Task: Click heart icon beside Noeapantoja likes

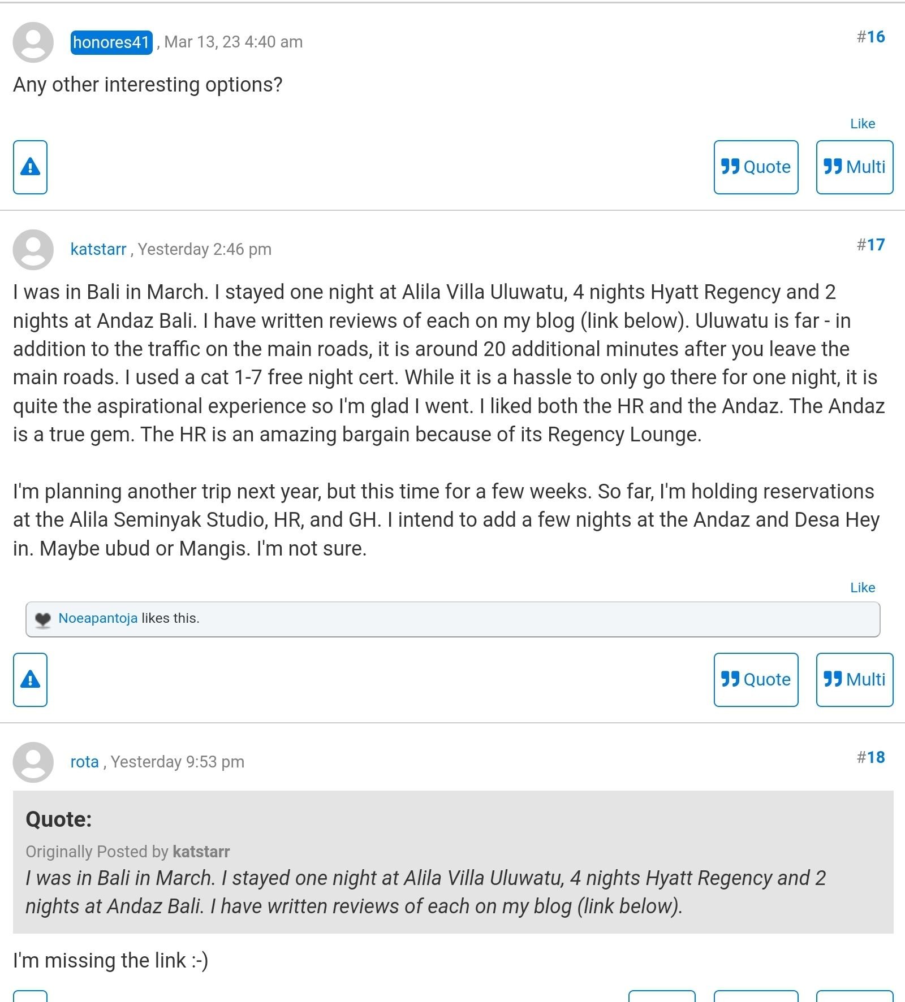Action: coord(43,619)
